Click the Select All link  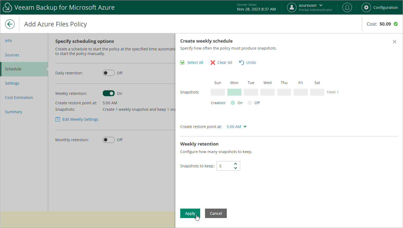coord(195,63)
